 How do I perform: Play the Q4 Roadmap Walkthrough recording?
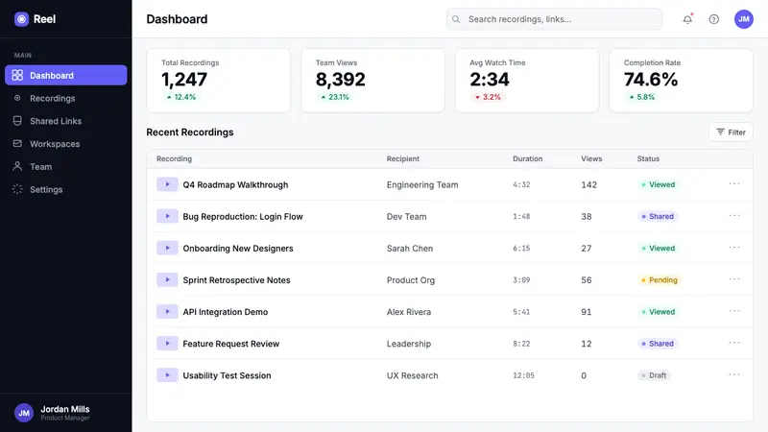pos(167,184)
